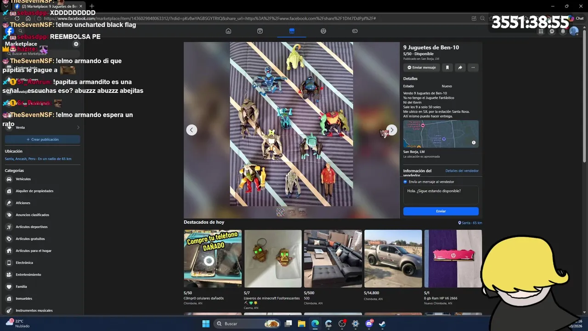Open the Anuncios clasificados category
The width and height of the screenshot is (588, 331).
pyautogui.click(x=42, y=215)
